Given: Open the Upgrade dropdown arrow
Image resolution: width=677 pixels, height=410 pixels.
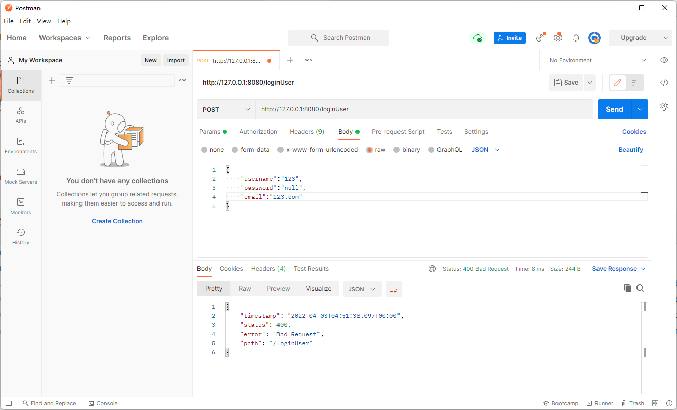Looking at the screenshot, I should pos(665,38).
